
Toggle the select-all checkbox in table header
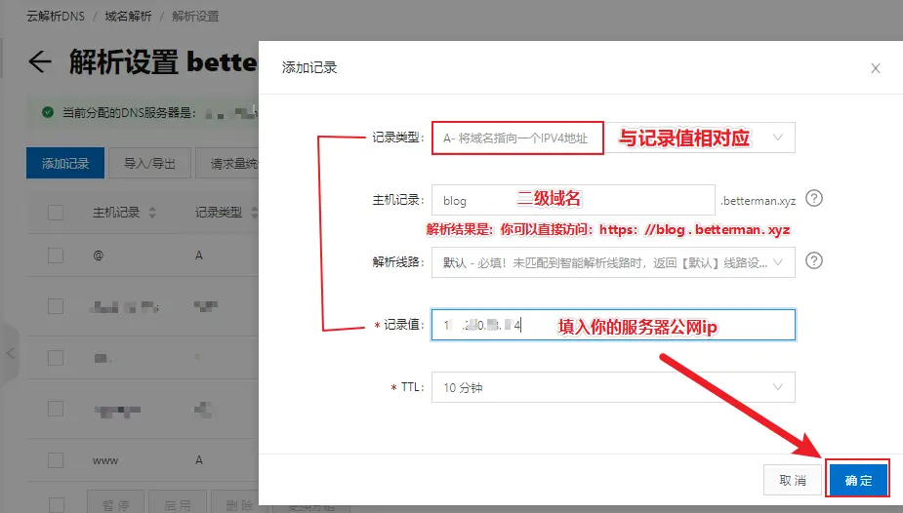coord(56,213)
